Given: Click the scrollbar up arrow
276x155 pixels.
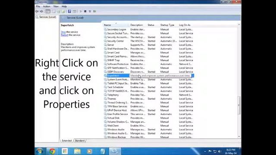Looking at the screenshot, I should coord(239,25).
